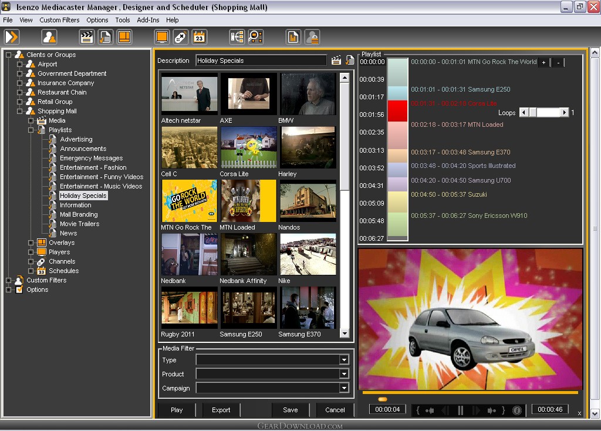Open the Playlists document toolbar icon

tap(106, 37)
